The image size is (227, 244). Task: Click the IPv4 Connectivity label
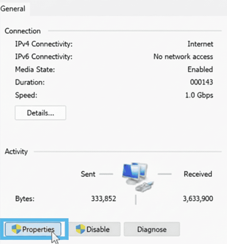[44, 44]
